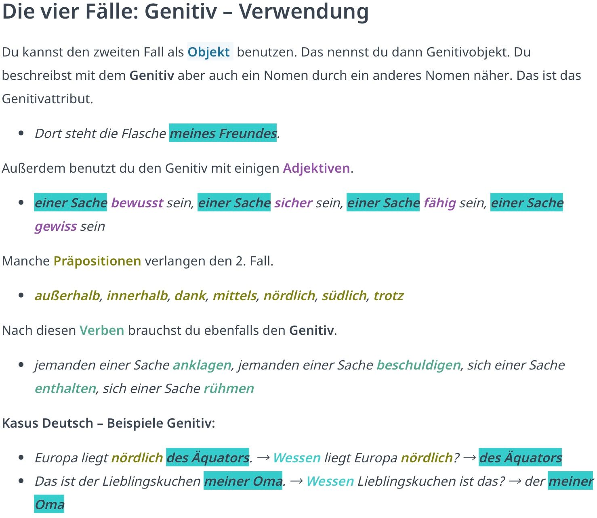Click the preposition trotz
The width and height of the screenshot is (597, 518).
point(389,295)
